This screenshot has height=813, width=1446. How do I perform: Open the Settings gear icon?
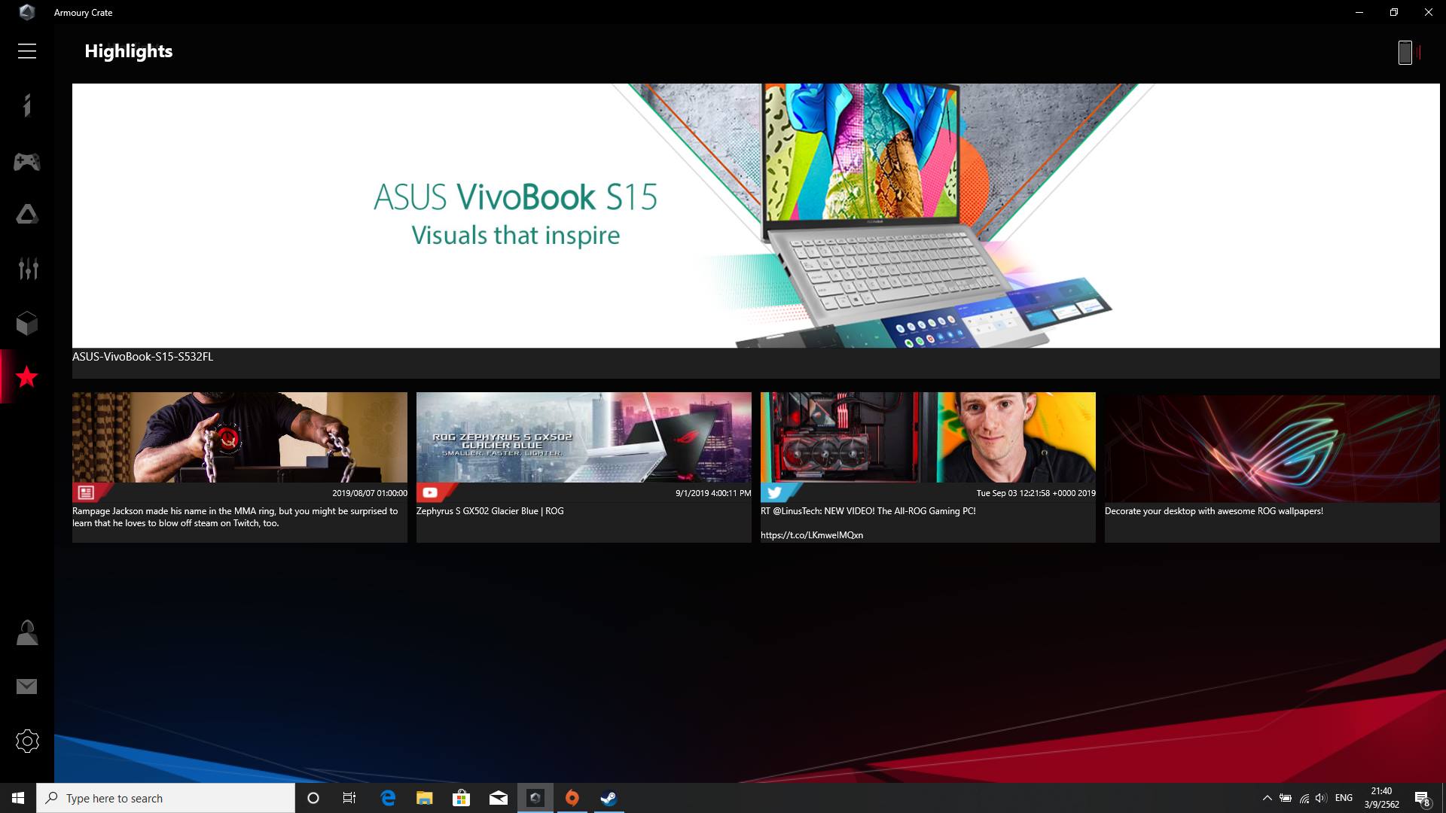(x=27, y=741)
